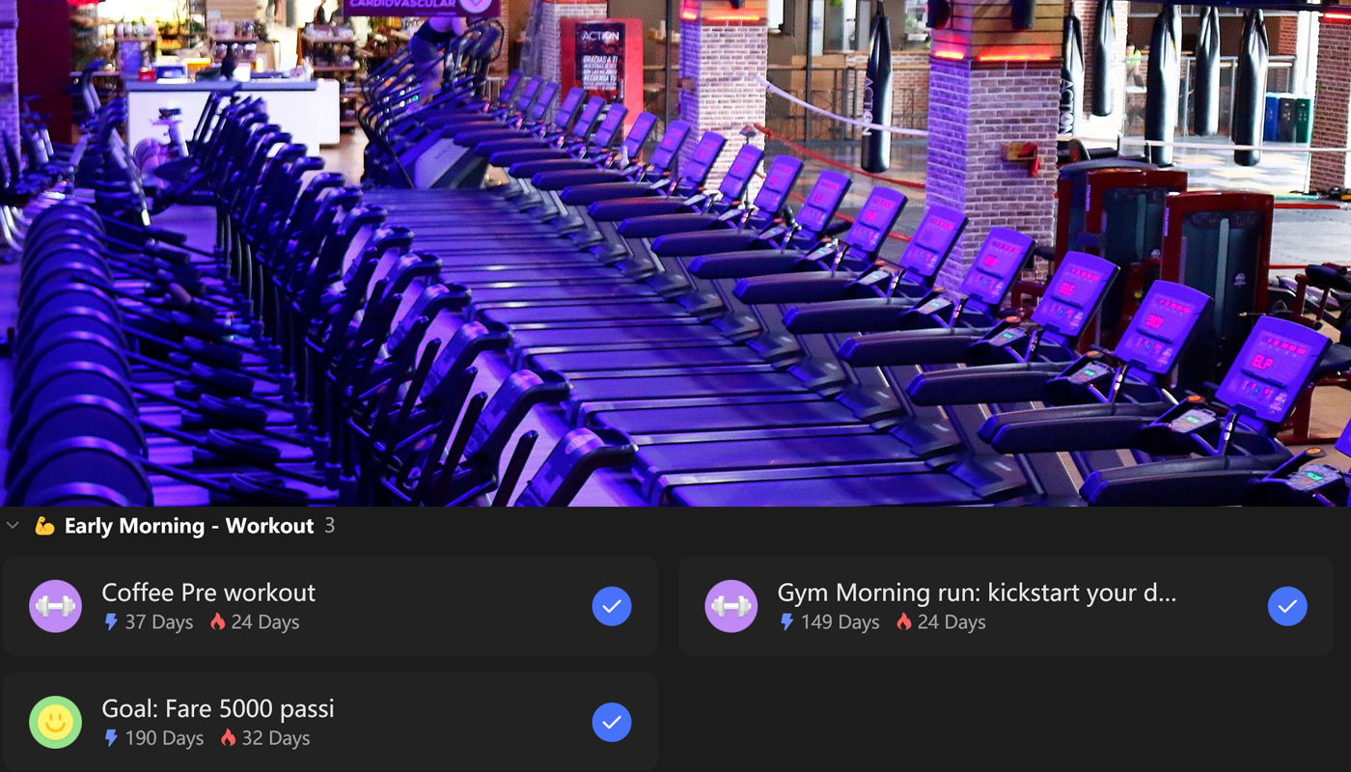Open the Fare 5000 passi smiley icon
This screenshot has height=772, width=1351.
click(55, 722)
